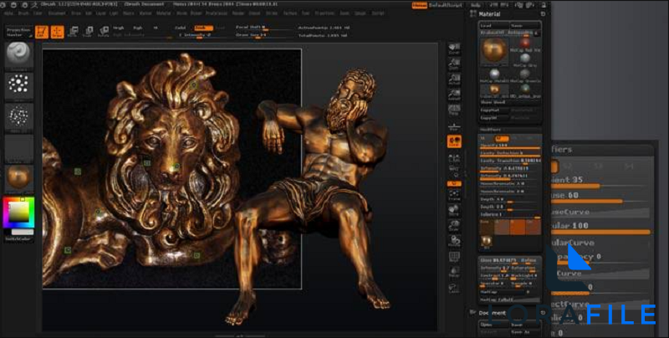Image resolution: width=669 pixels, height=338 pixels.
Task: Select the S1 shader tab in Modifiers
Action: click(483, 138)
